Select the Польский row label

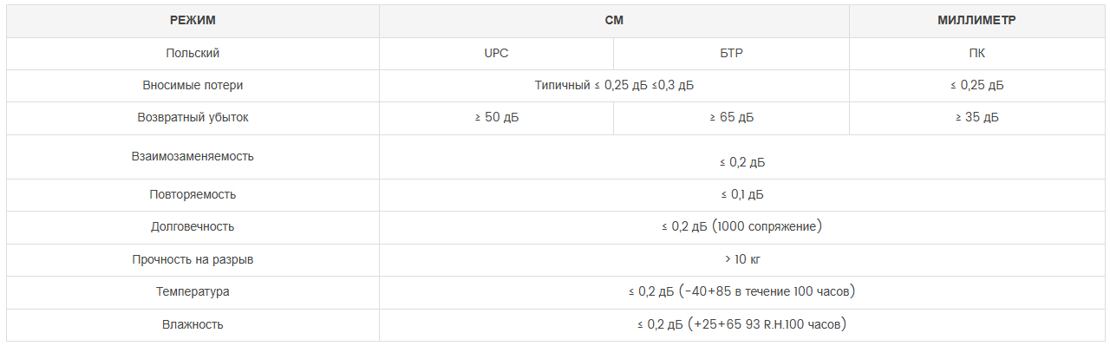point(193,53)
